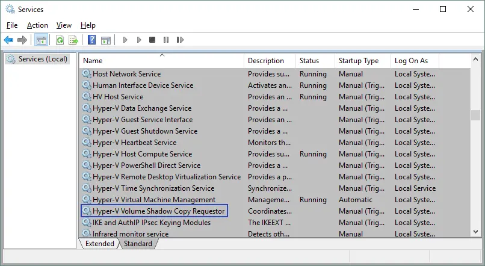Click the Stop Service square icon

pyautogui.click(x=152, y=40)
